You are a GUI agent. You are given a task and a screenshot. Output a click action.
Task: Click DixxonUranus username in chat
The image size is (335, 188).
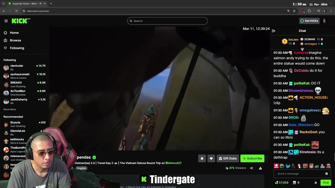[300, 91]
